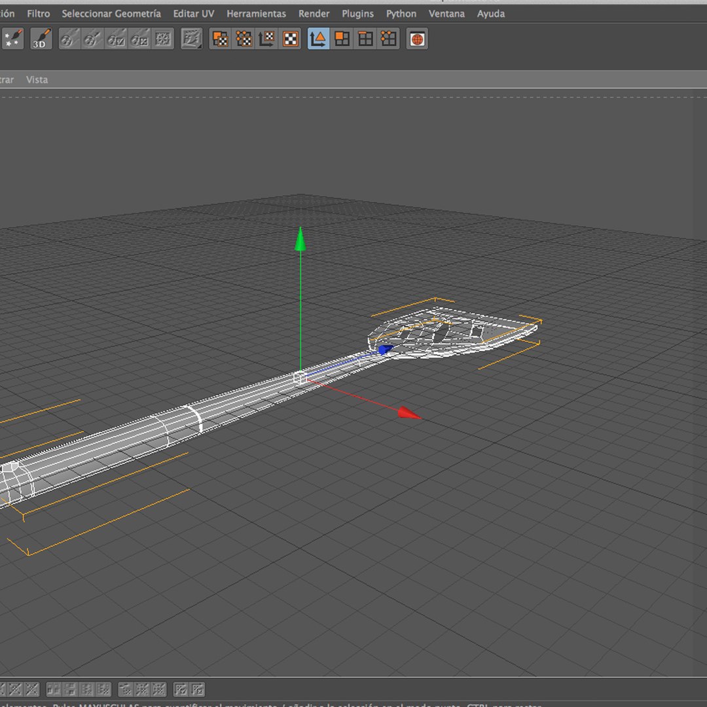Click the bottom toolbar checkerboard checkmark icon
707x707 pixels.
point(181,689)
